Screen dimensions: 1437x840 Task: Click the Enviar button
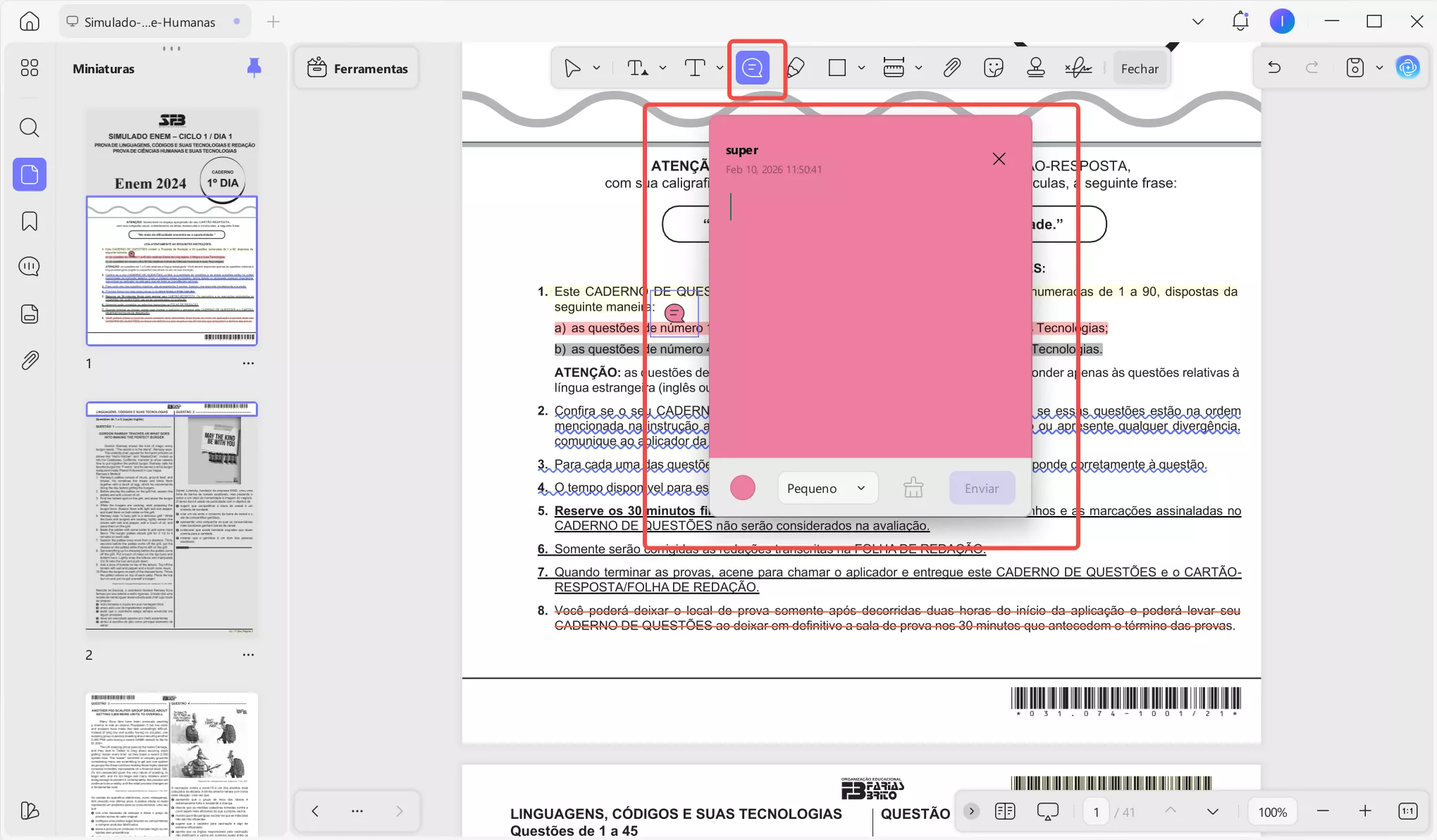pos(981,488)
